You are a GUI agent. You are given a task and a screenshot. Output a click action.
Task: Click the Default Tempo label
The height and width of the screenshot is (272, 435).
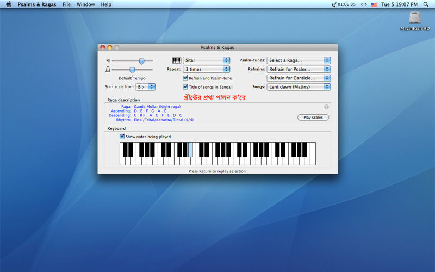tap(132, 78)
